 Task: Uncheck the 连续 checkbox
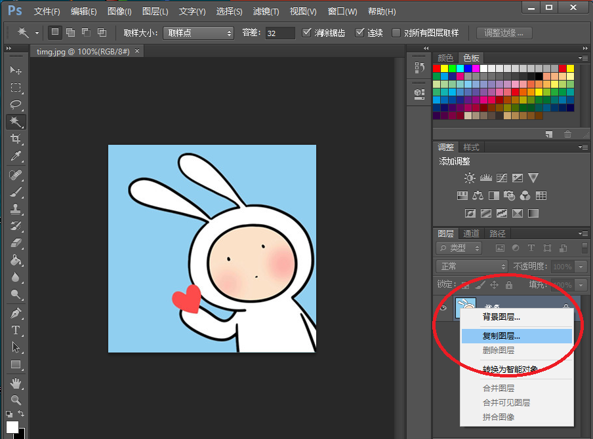359,33
